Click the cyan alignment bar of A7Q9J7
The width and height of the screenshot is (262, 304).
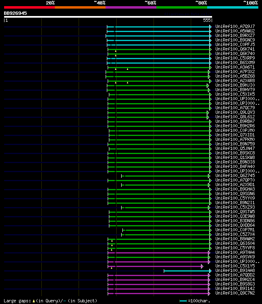[159, 27]
